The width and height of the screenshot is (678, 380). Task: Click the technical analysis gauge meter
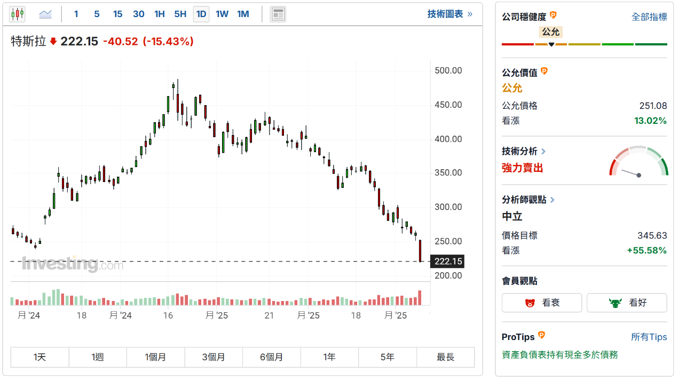(638, 161)
